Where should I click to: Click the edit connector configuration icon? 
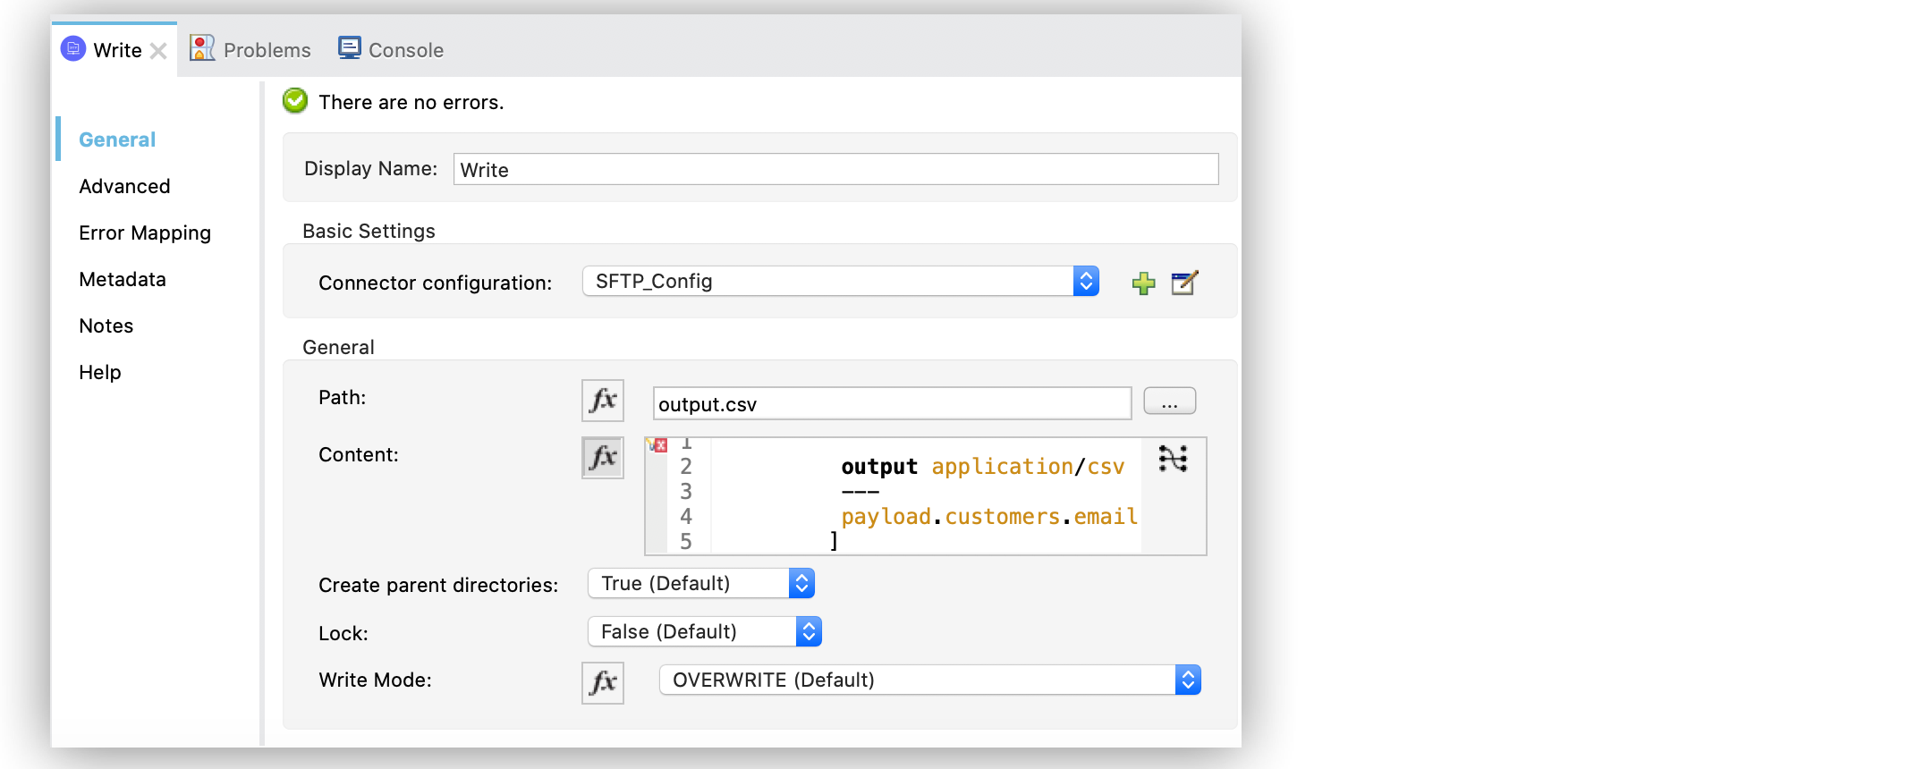(1184, 283)
